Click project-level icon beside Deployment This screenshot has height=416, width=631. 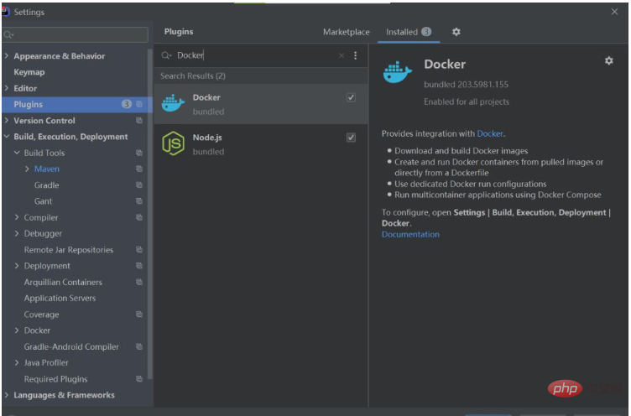[x=139, y=266]
